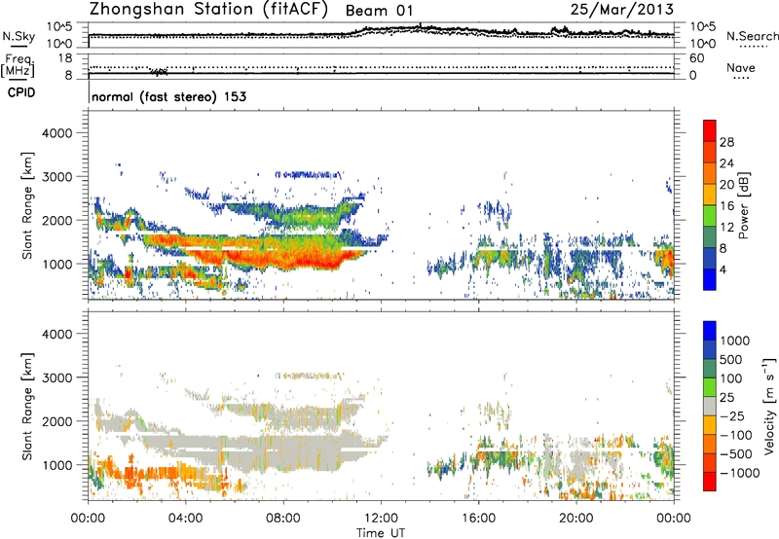This screenshot has width=779, height=539.
Task: Click the 'Time UT' axis label
Action: [381, 533]
